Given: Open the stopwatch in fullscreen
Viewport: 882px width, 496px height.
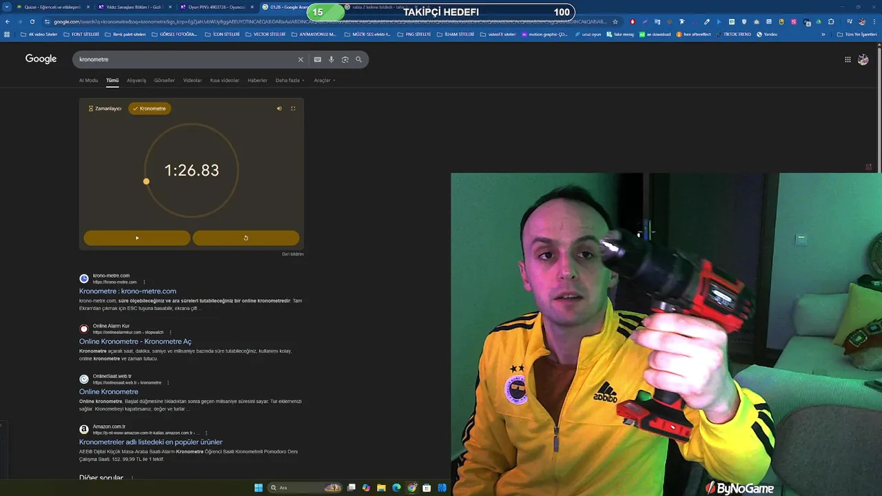Looking at the screenshot, I should click(293, 108).
